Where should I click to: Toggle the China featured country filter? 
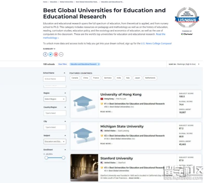(86, 78)
